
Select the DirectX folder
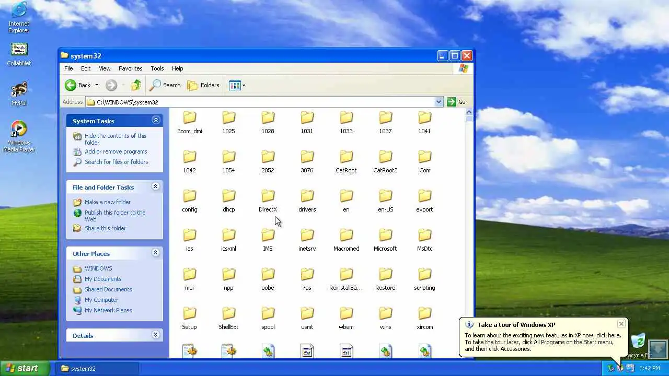click(268, 201)
